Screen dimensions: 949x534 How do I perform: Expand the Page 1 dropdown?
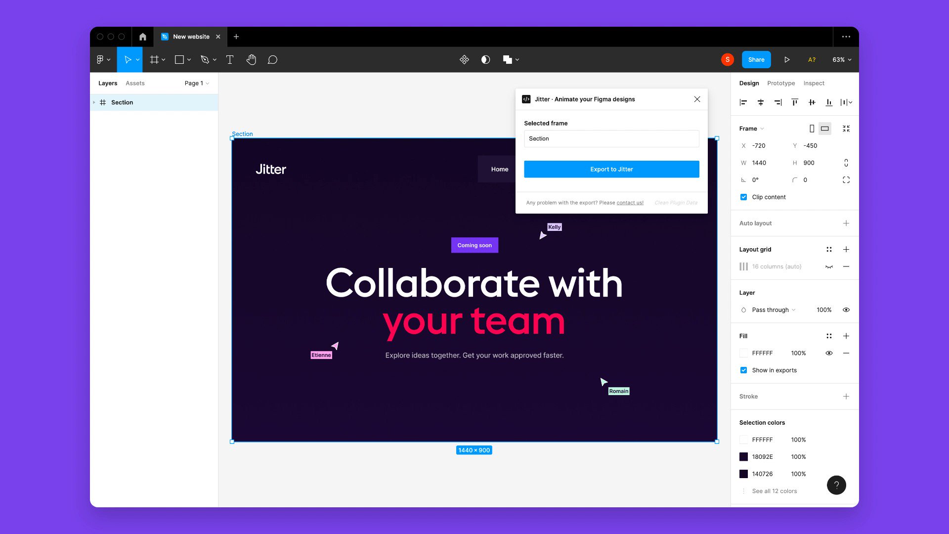[x=197, y=83]
